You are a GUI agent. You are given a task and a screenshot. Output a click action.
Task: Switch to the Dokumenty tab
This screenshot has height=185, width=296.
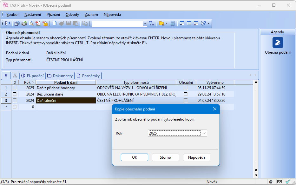pos(60,76)
